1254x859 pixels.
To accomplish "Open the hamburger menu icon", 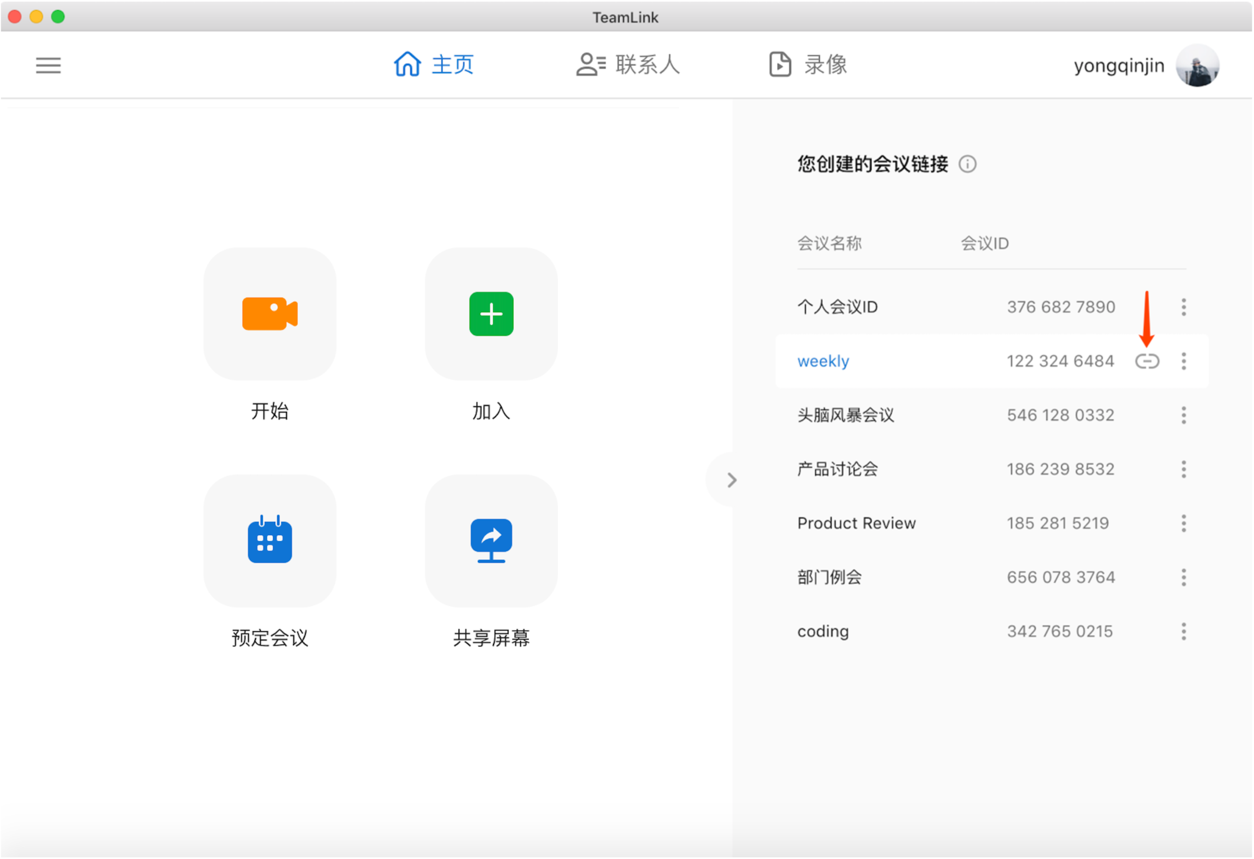I will click(48, 65).
